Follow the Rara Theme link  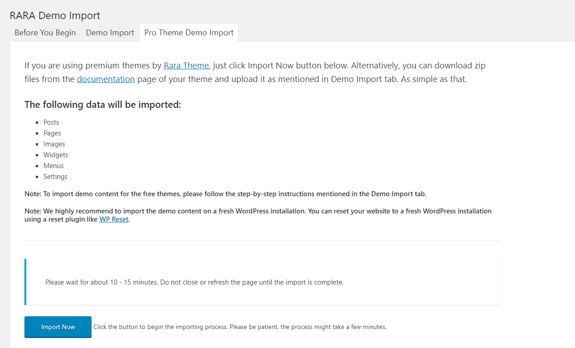186,65
